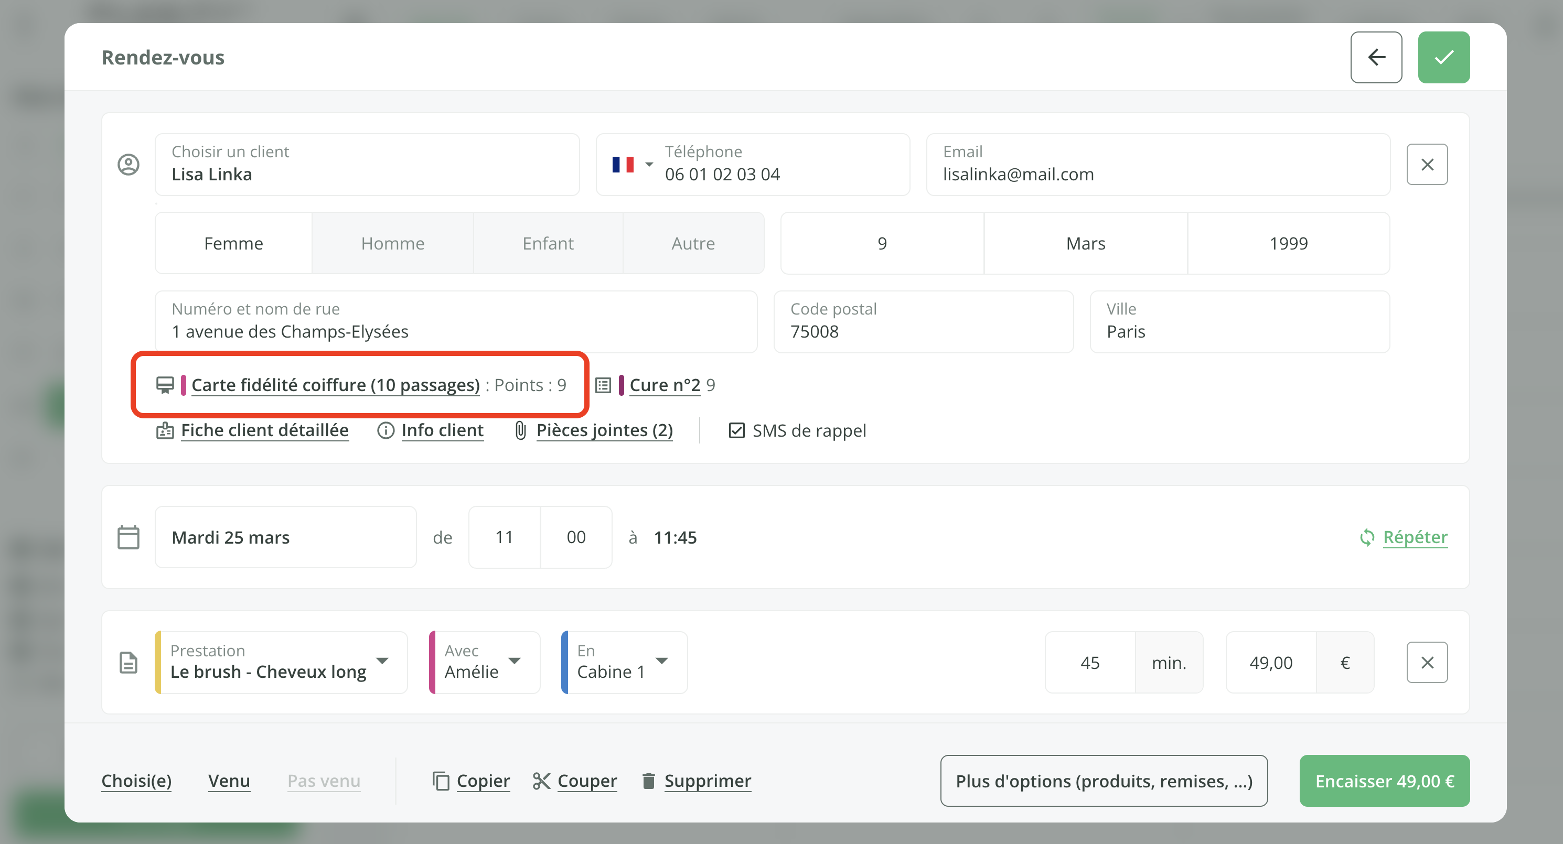Click the Info client info icon
1563x844 pixels.
pyautogui.click(x=386, y=430)
